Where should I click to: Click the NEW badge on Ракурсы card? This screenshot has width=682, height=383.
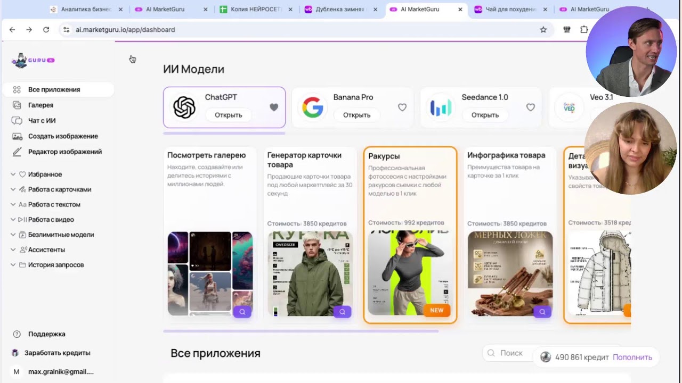(x=437, y=310)
